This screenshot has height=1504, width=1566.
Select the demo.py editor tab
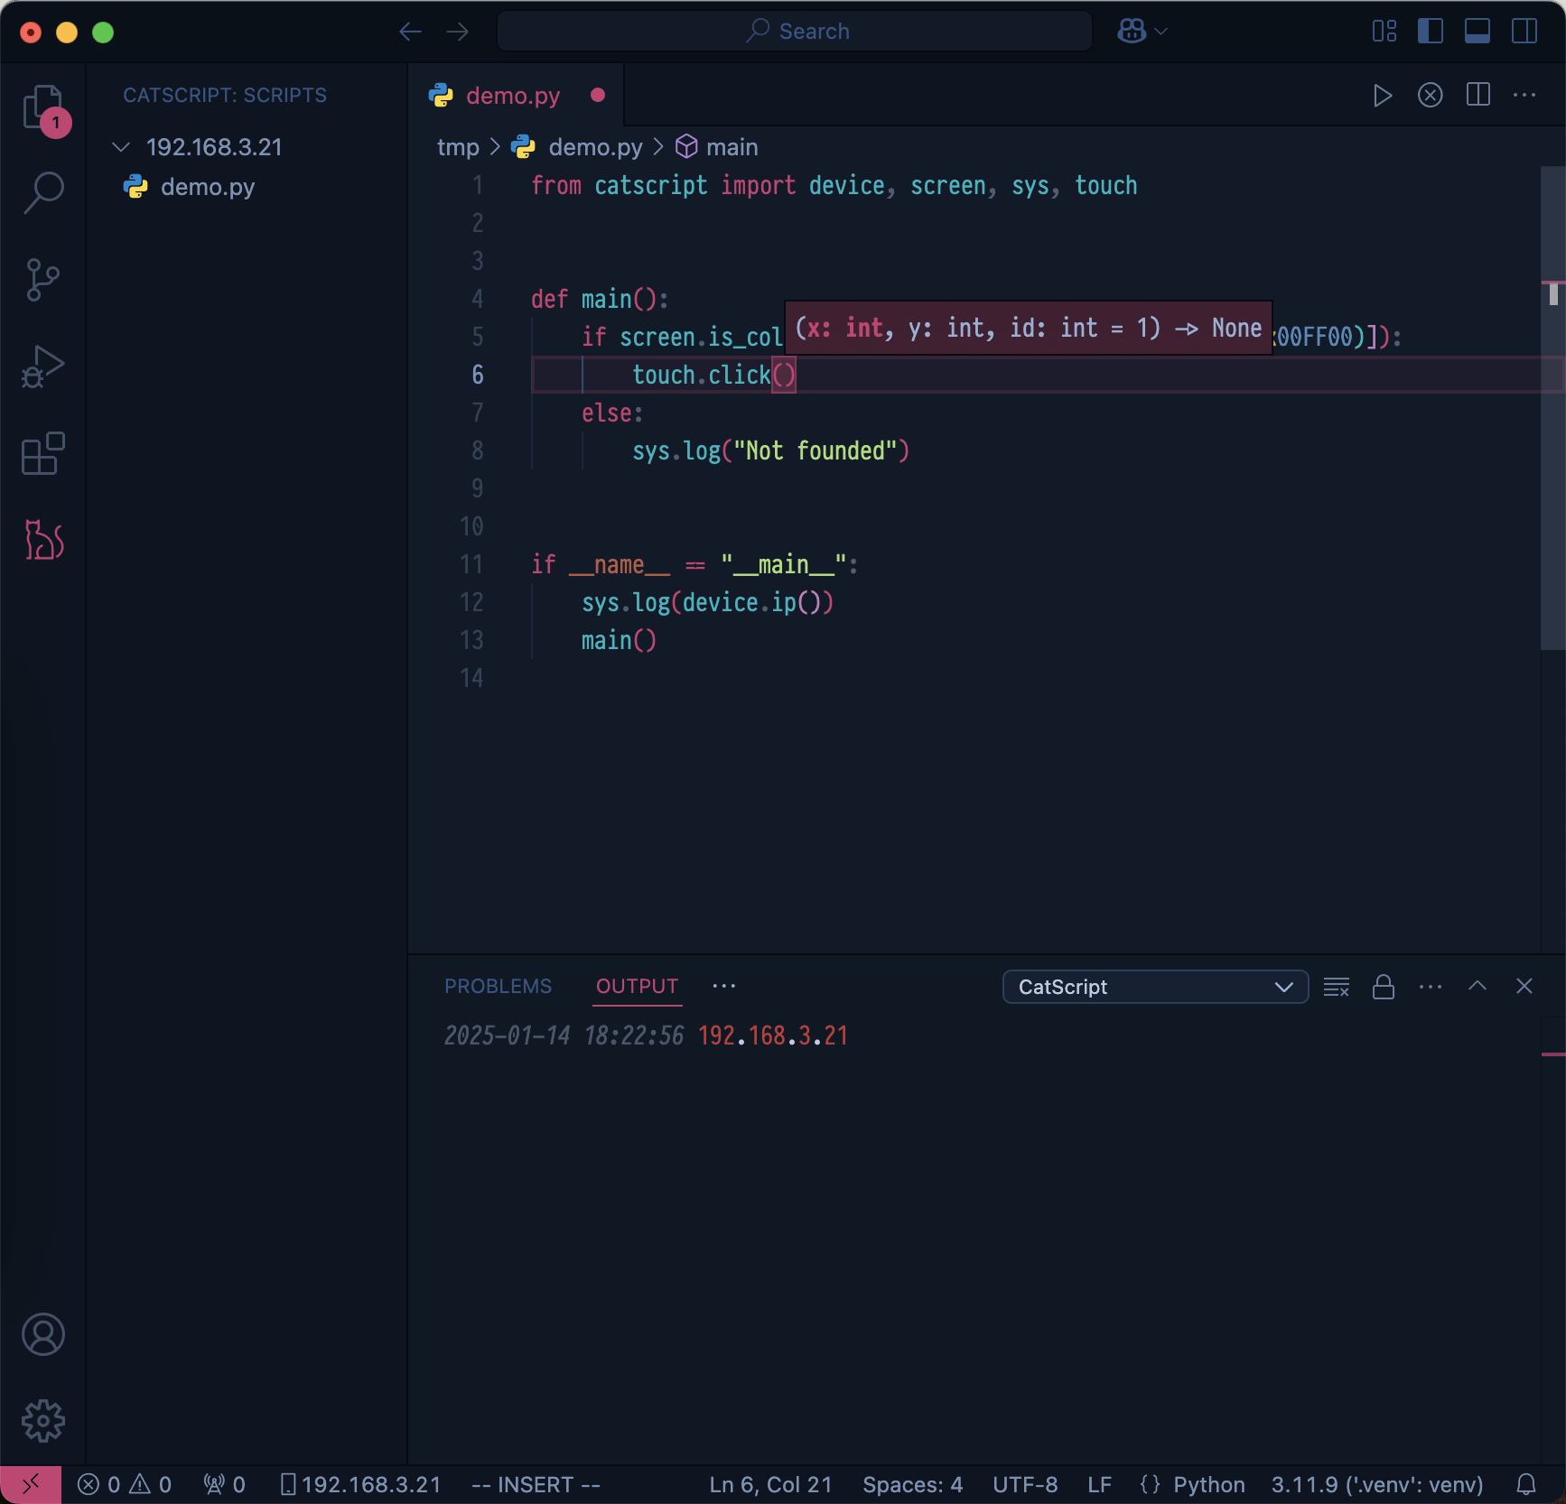click(512, 95)
